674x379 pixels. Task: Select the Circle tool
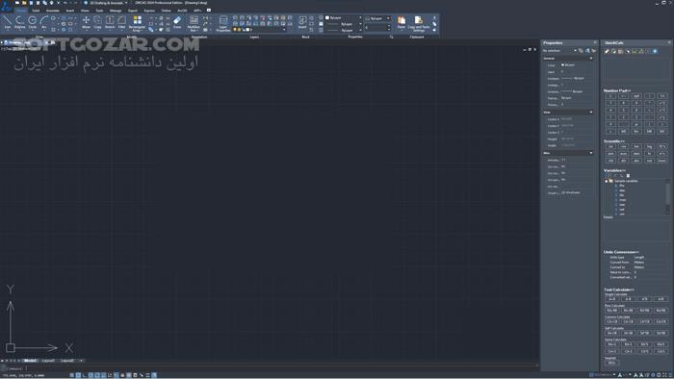coord(32,22)
